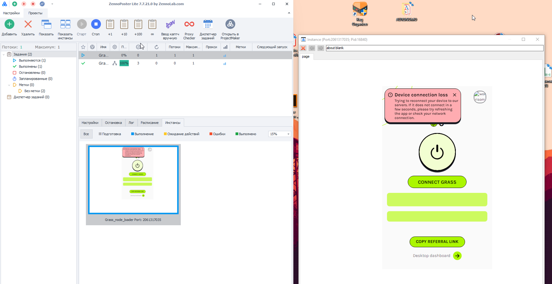The height and width of the screenshot is (284, 552).
Task: Click the green add icon in title bar
Action: click(x=15, y=4)
